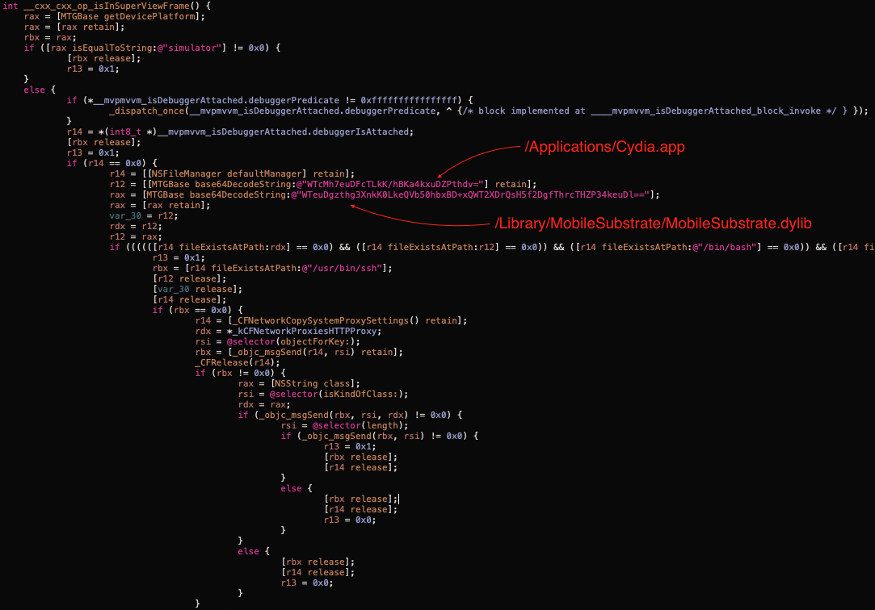Click the '@"/usr/bin/ssh"' path string
875x610 pixels.
click(342, 268)
